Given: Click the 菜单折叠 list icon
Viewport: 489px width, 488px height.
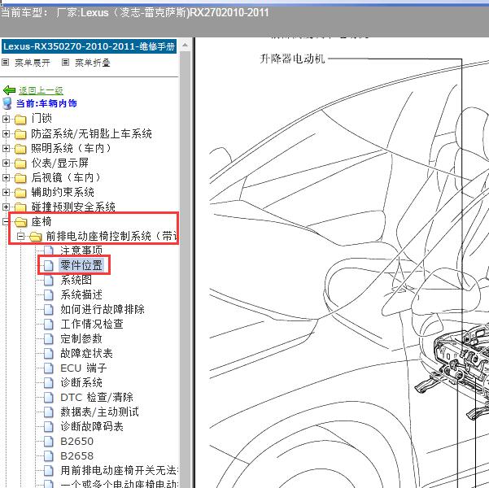Looking at the screenshot, I should (65, 63).
